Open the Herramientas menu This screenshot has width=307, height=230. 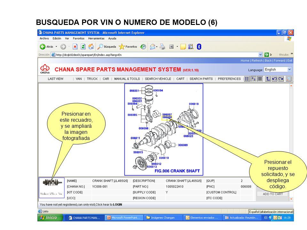96,39
